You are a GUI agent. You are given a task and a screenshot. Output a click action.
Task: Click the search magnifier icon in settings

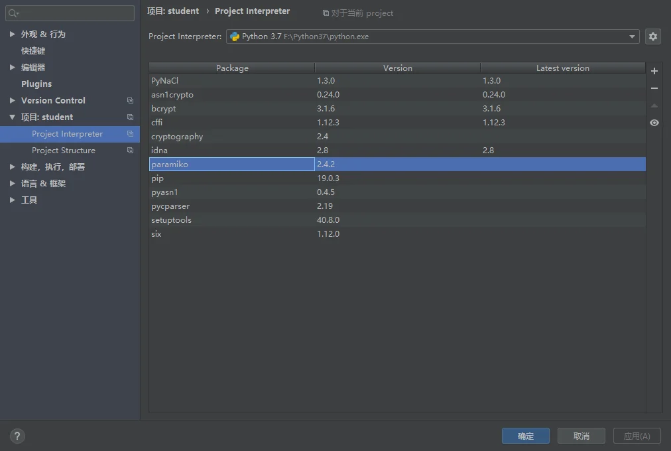(14, 13)
